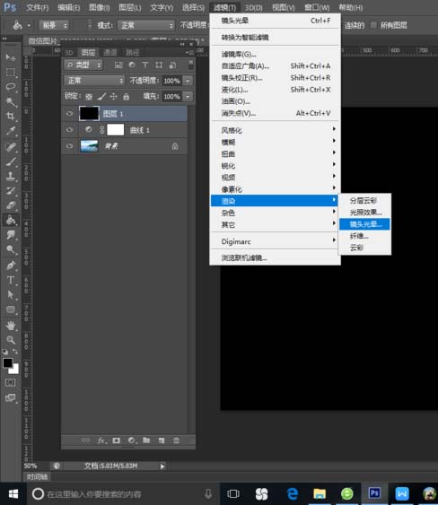Select the Hand tool
The width and height of the screenshot is (438, 505).
pyautogui.click(x=11, y=326)
